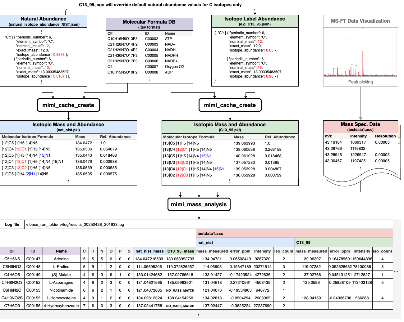The height and width of the screenshot is (322, 404).
Task: Click the log file path field
Action: point(208,225)
